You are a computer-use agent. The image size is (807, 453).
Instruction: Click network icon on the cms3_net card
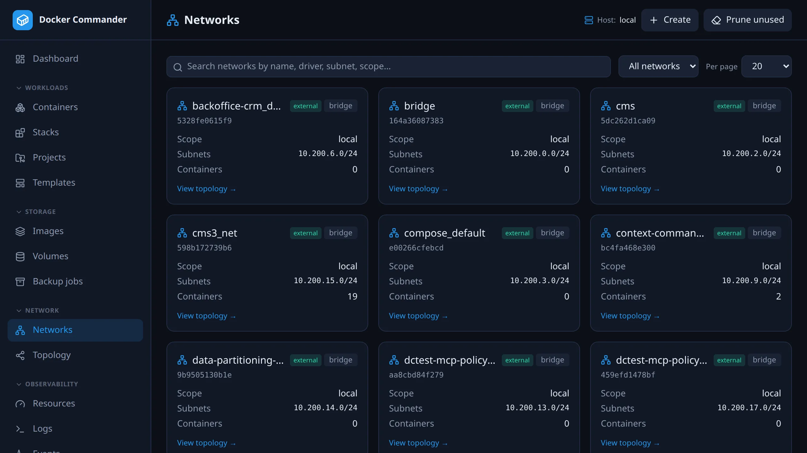click(182, 233)
